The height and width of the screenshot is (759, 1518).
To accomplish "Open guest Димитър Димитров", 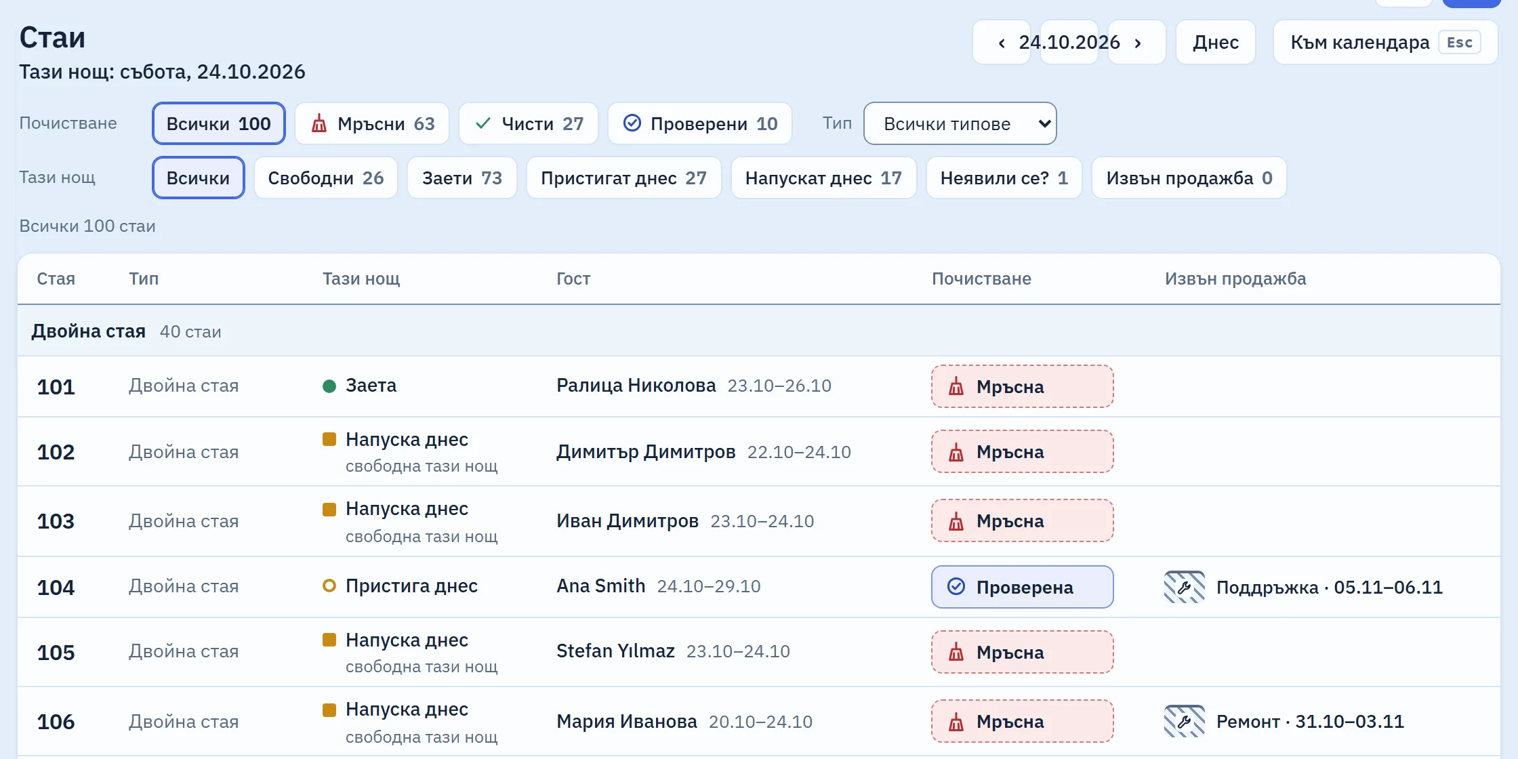I will (x=646, y=451).
